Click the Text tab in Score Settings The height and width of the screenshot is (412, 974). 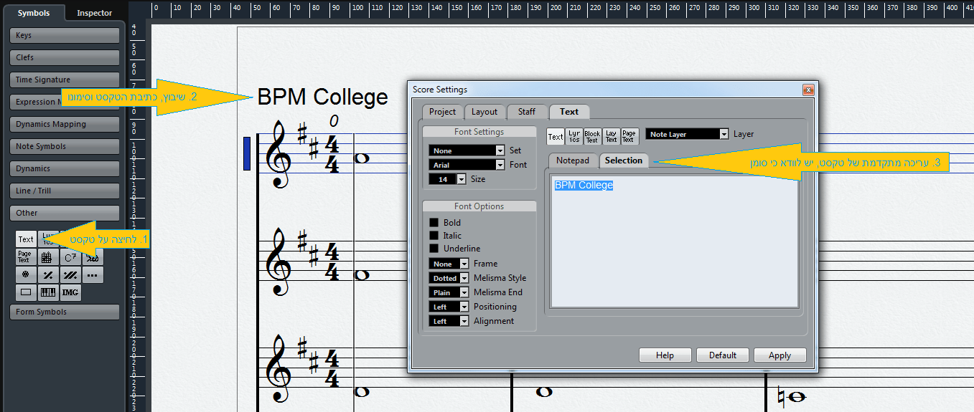[x=569, y=112]
